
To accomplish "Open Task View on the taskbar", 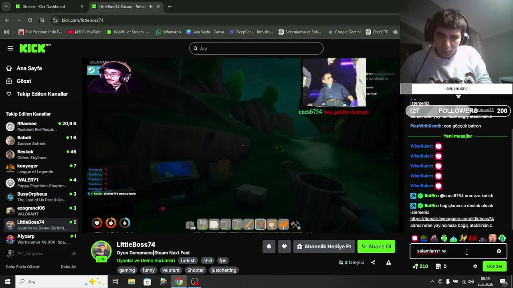I will [x=115, y=282].
